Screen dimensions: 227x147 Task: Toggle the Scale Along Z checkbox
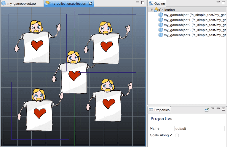click(x=177, y=135)
